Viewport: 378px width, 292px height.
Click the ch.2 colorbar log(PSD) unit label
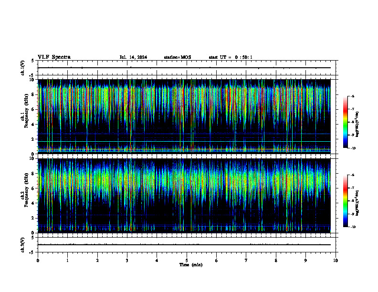[357, 203]
